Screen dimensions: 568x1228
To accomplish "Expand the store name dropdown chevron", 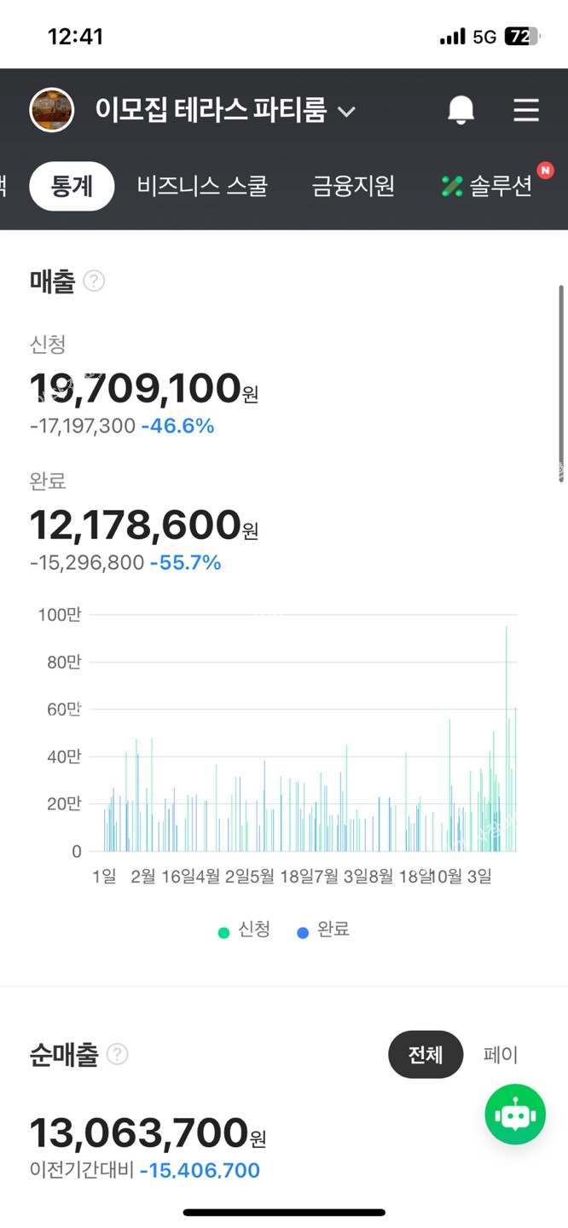I will pos(346,111).
